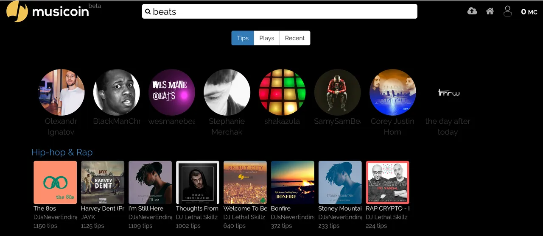The height and width of the screenshot is (236, 543).
Task: Open the BlackManChr artist avatar
Action: [117, 92]
